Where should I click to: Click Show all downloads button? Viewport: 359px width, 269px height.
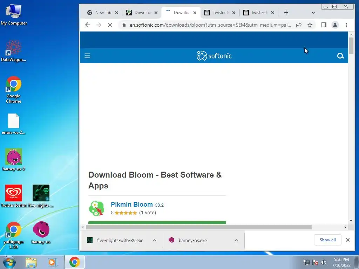coord(328,240)
